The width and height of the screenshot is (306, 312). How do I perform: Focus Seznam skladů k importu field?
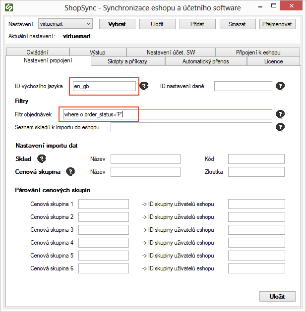(x=191, y=127)
